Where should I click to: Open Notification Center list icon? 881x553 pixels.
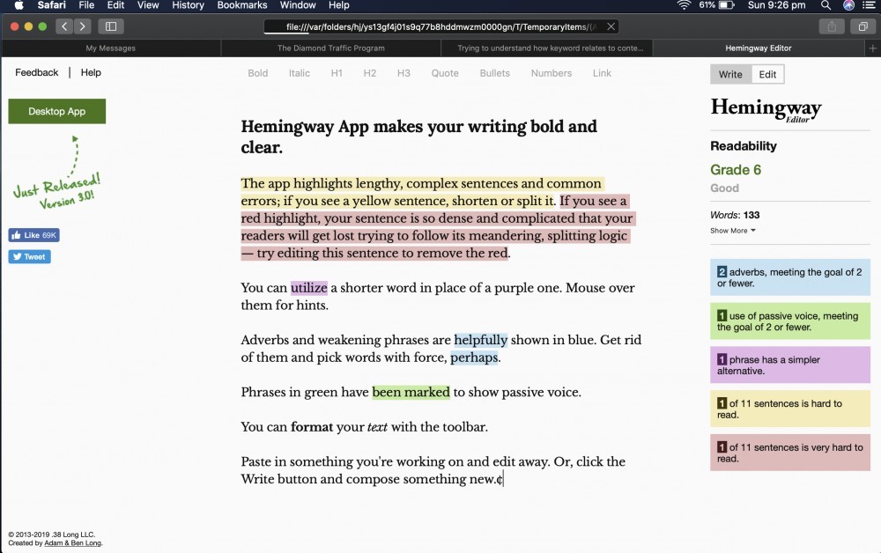tap(868, 5)
